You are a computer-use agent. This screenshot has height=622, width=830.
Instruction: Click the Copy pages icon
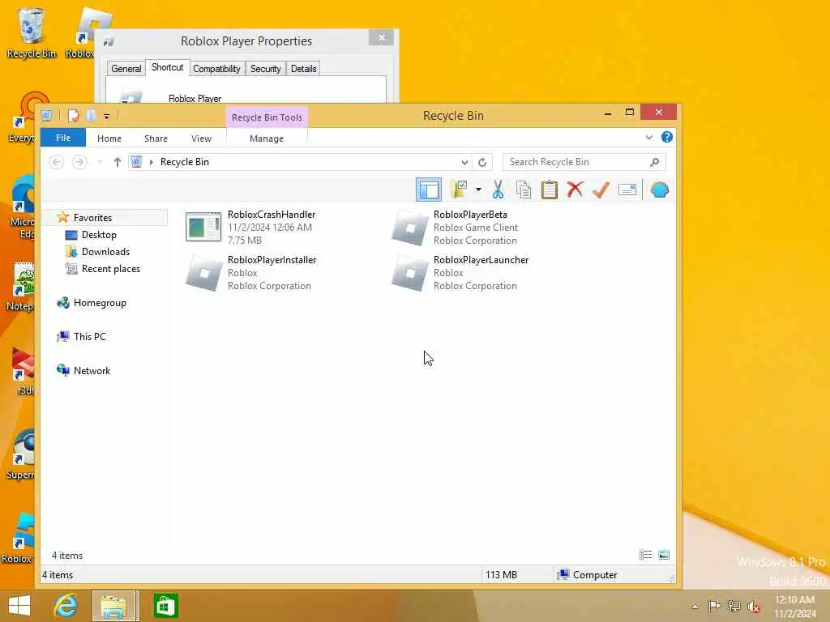(524, 190)
